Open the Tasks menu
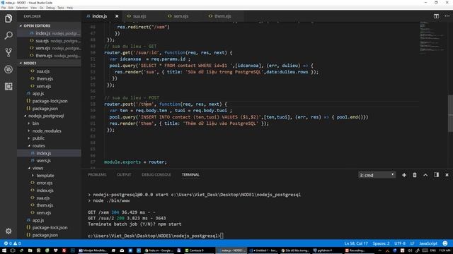 pyautogui.click(x=61, y=8)
